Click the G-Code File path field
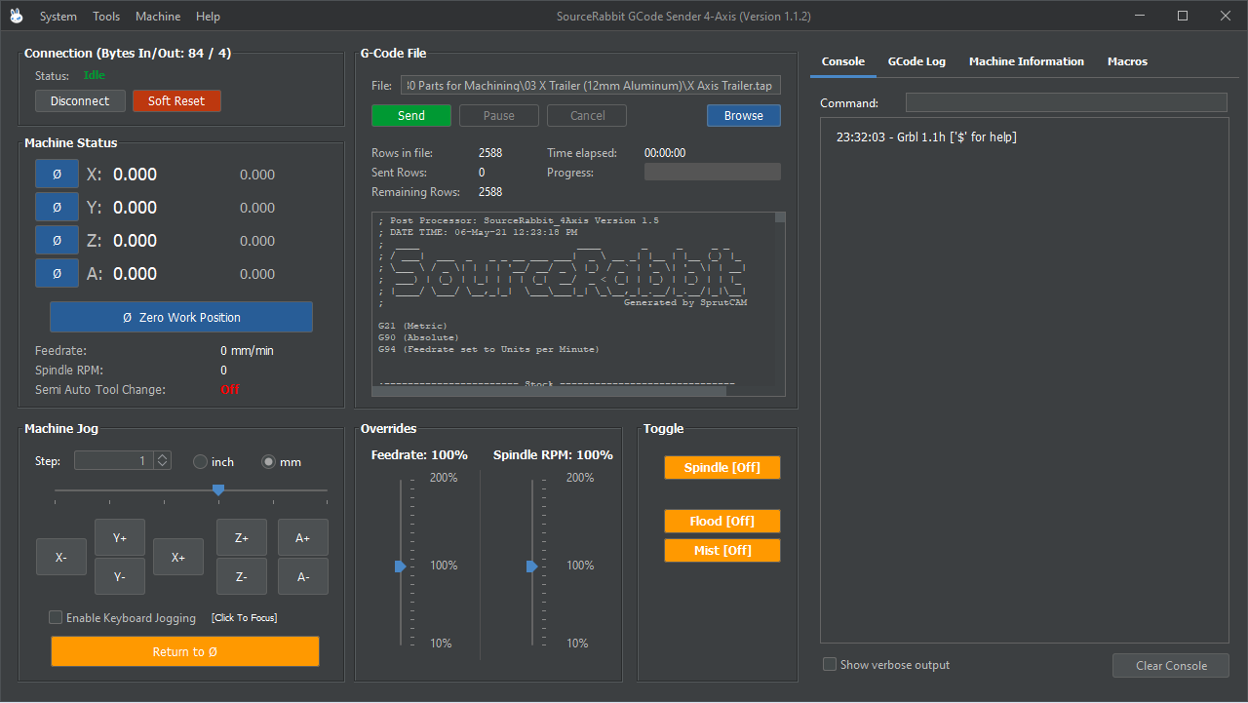1248x703 pixels. point(590,86)
